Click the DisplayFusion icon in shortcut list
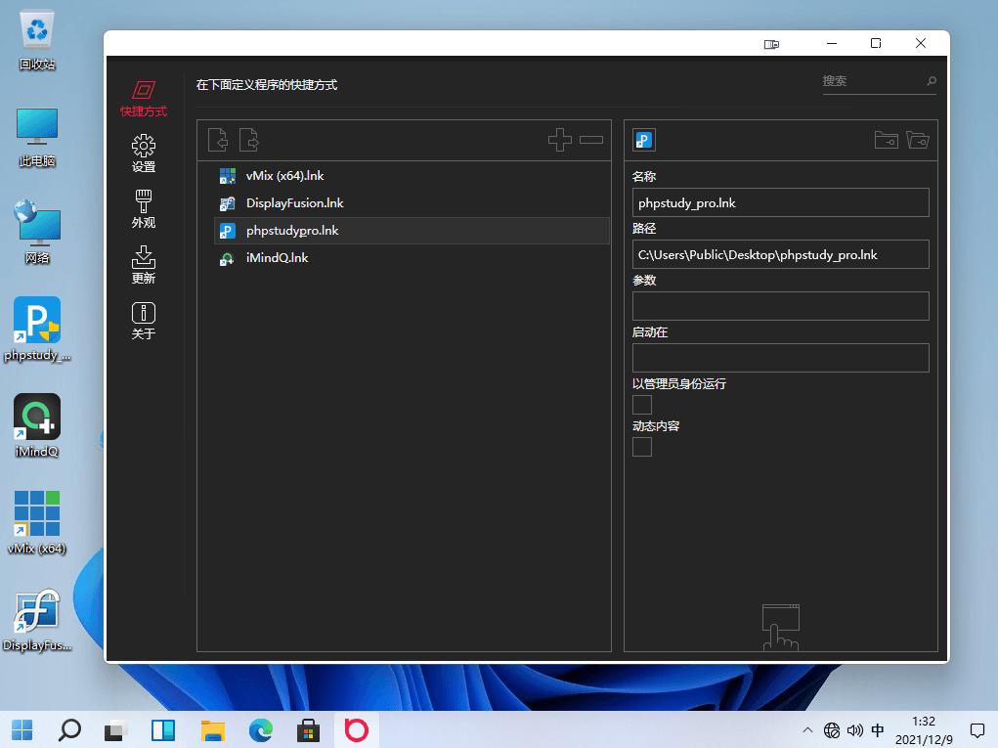This screenshot has height=748, width=998. [x=227, y=203]
